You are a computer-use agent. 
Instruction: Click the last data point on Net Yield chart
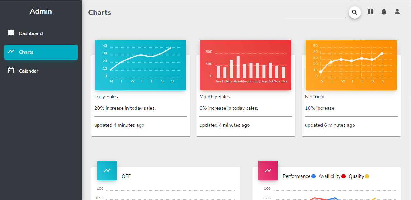tap(382, 53)
